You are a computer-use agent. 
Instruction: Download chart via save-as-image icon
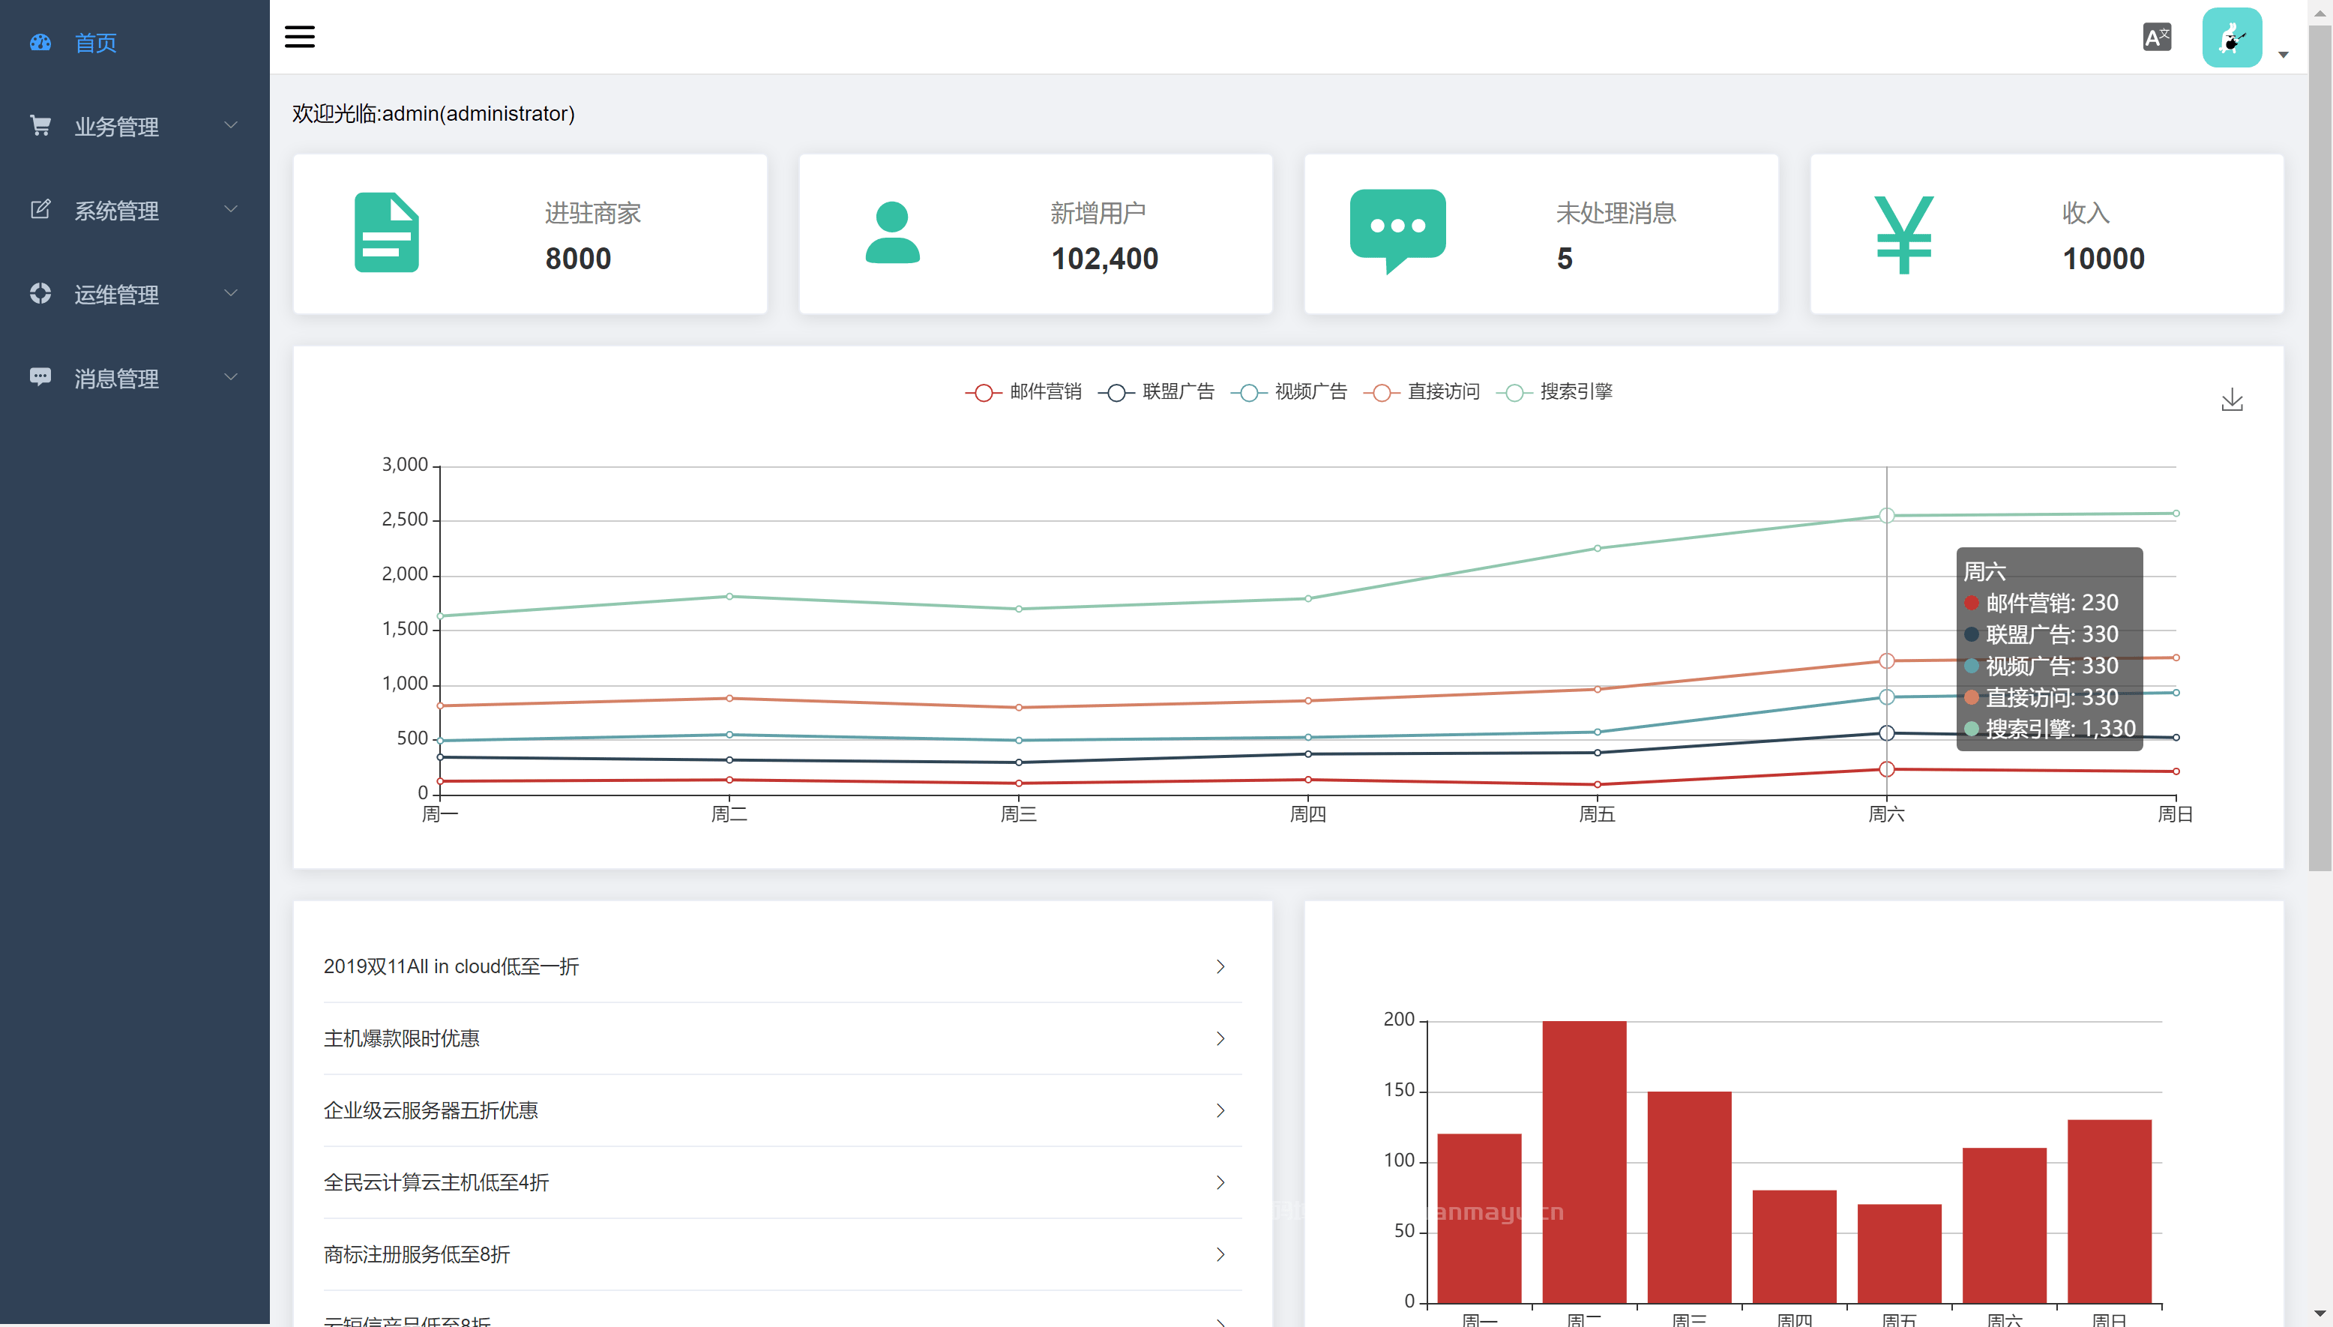(x=2232, y=399)
